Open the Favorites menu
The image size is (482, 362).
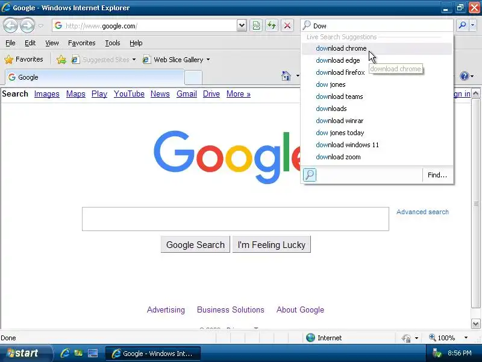click(x=82, y=43)
